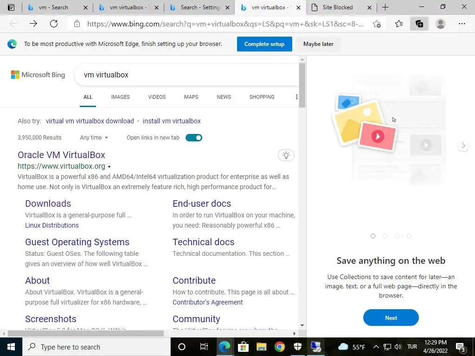Switch to the SHOPPING search tab
This screenshot has height=356, width=475.
[262, 97]
